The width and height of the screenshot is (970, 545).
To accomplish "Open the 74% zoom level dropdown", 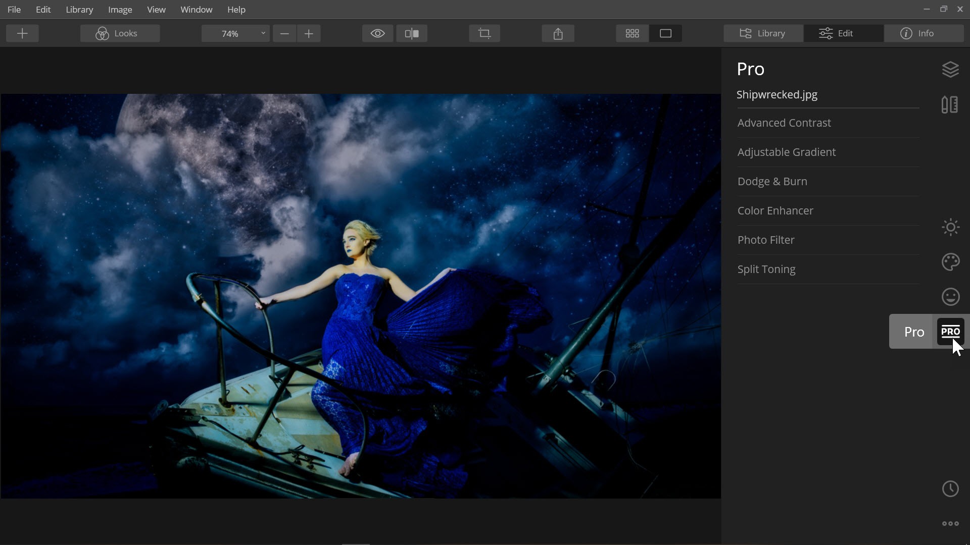I will click(235, 33).
